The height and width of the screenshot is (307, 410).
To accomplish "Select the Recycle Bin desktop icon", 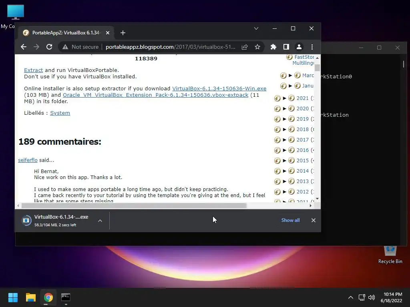I will (x=390, y=255).
